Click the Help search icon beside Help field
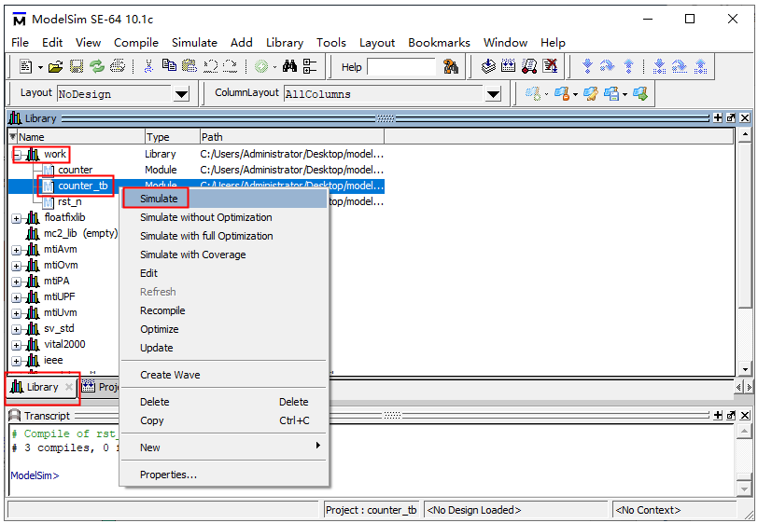 [451, 67]
